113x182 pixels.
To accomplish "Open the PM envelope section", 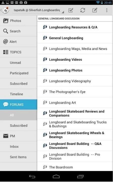I will (19, 136).
